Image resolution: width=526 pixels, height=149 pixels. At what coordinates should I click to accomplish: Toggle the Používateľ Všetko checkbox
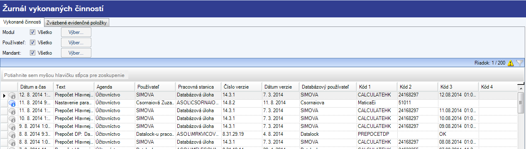pyautogui.click(x=32, y=42)
